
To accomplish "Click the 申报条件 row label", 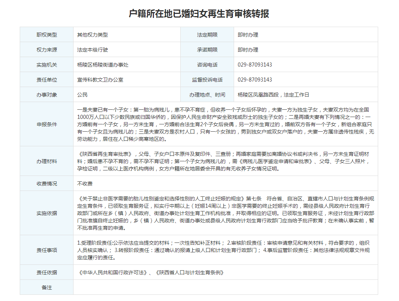I will tap(46, 124).
